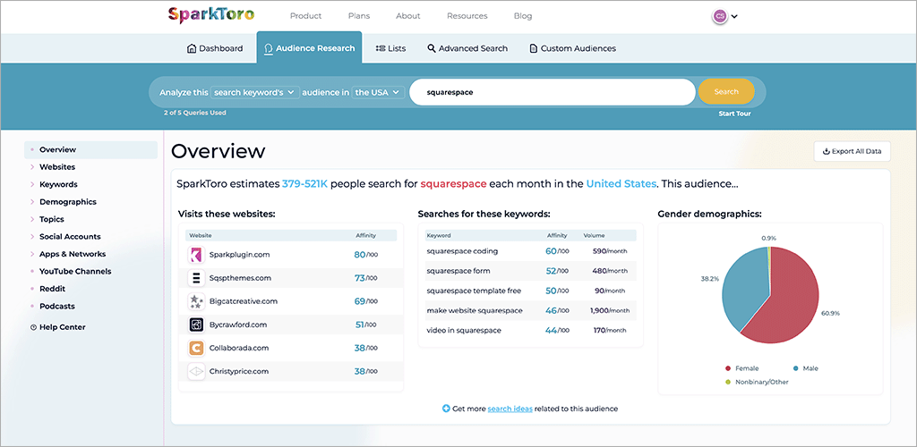Open the Plans page

pos(358,16)
